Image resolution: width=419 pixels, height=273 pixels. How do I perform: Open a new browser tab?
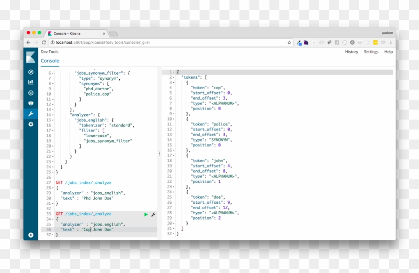(114, 34)
